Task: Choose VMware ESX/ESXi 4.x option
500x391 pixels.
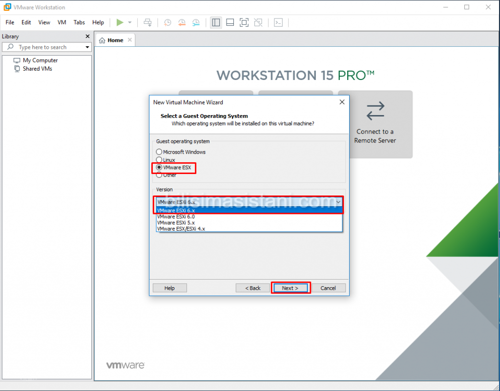Action: [x=250, y=229]
